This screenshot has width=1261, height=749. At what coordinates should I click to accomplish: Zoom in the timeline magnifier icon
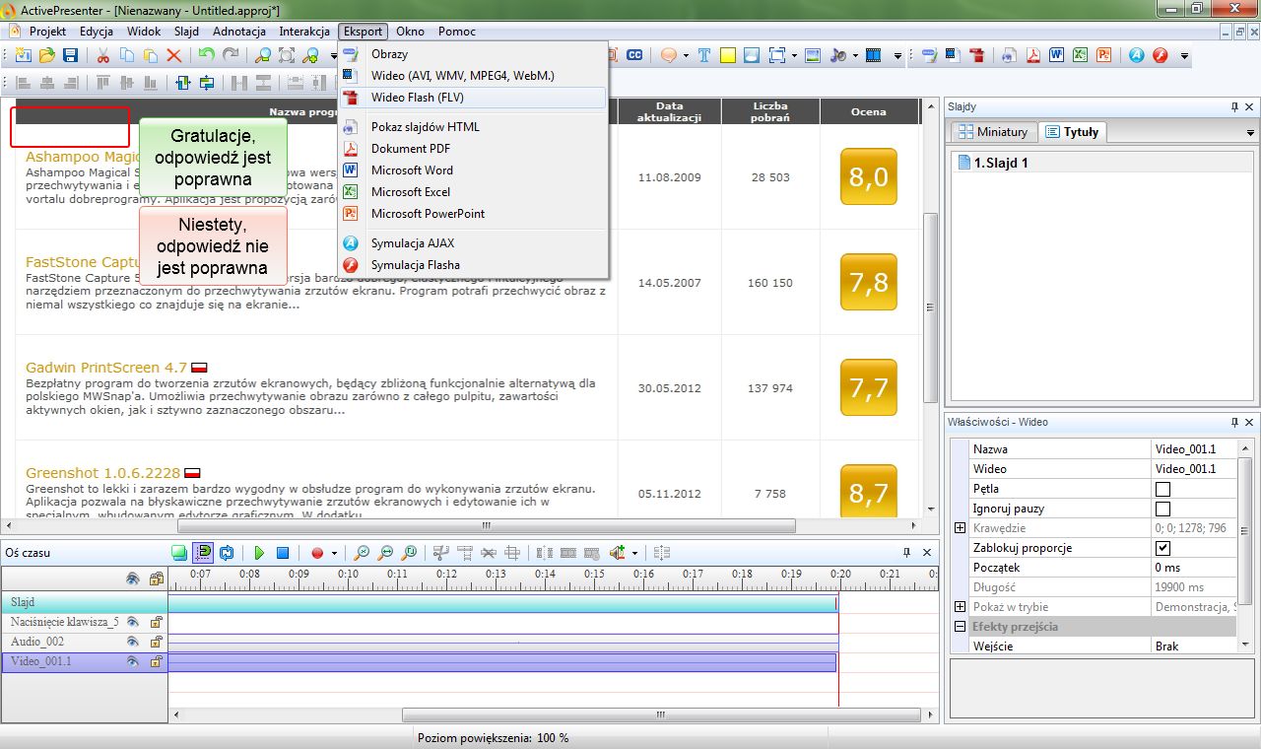[362, 554]
